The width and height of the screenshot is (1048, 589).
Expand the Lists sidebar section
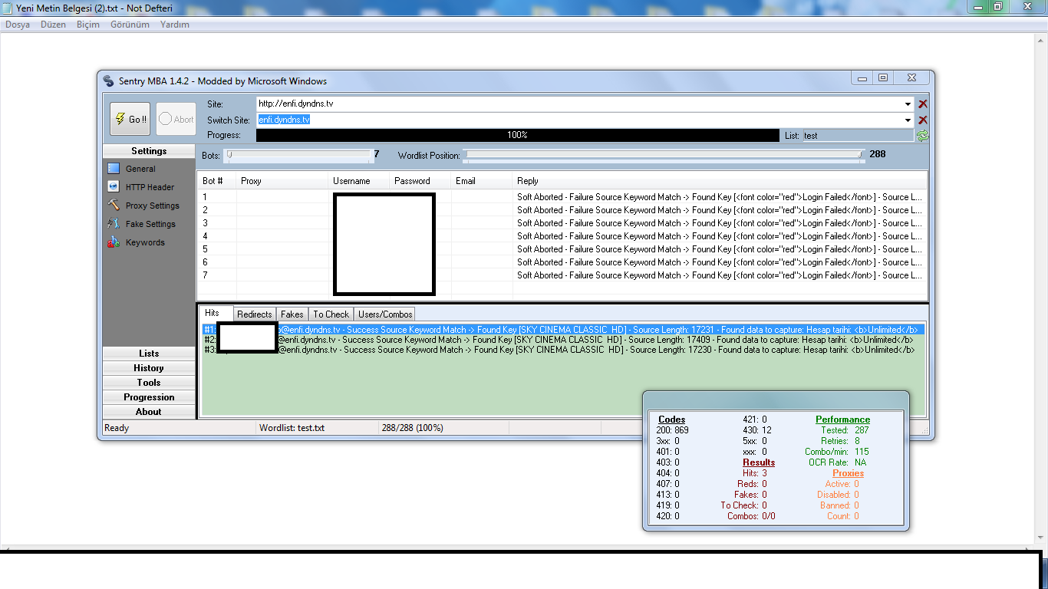coord(149,354)
